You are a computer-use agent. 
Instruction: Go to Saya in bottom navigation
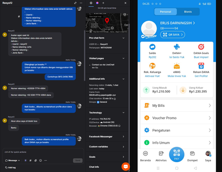[x=208, y=156]
